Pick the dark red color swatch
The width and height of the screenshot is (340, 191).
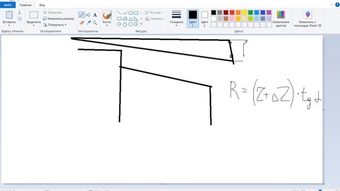(226, 13)
